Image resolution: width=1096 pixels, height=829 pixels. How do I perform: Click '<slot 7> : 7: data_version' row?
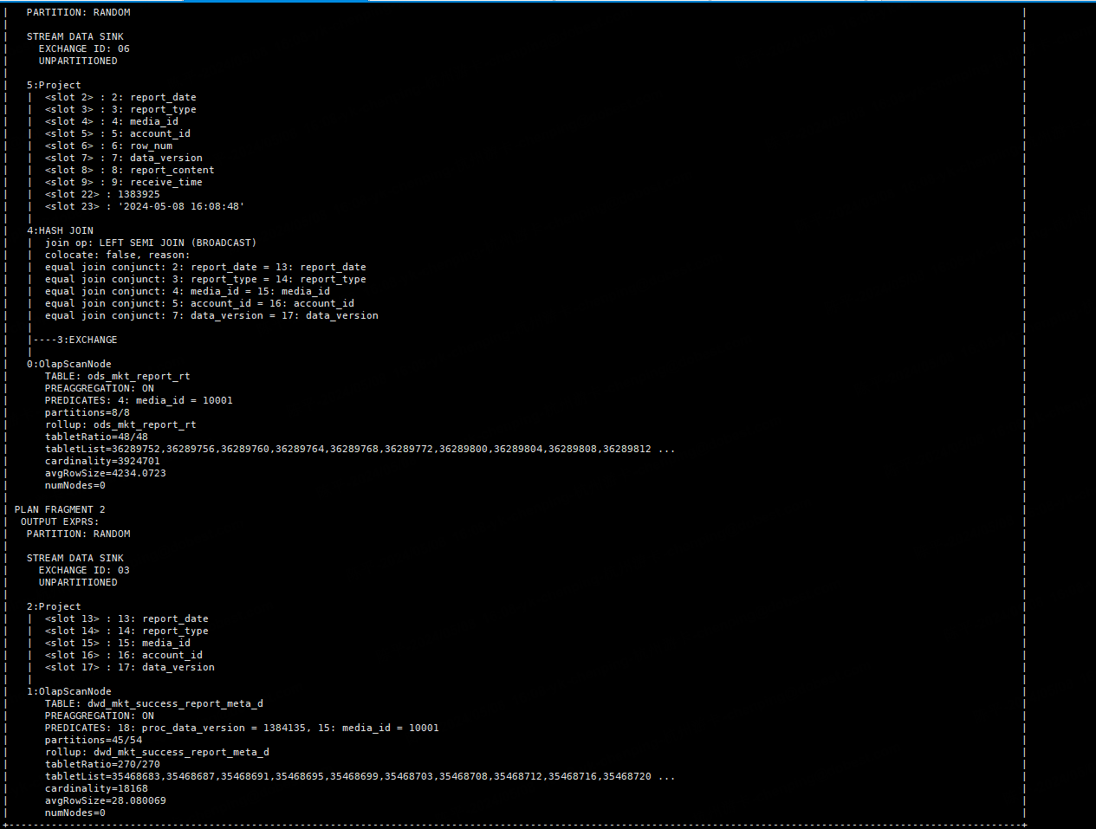124,158
